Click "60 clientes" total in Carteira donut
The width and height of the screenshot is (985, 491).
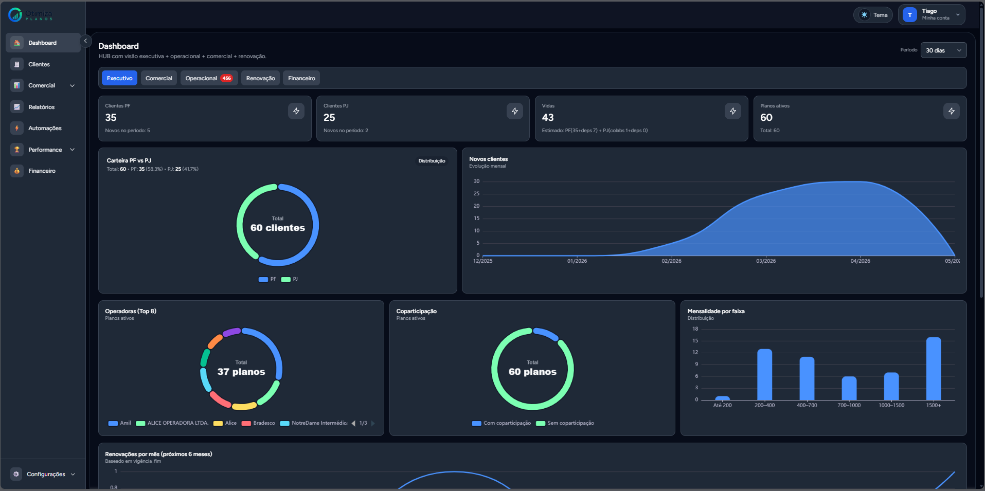coord(278,228)
